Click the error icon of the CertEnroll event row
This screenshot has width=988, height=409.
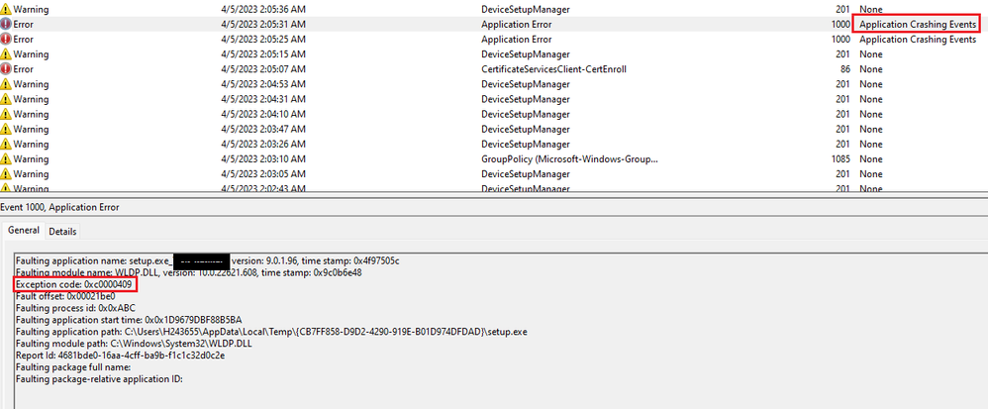[x=6, y=69]
